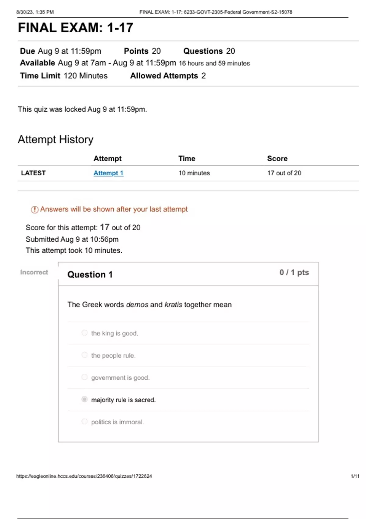
Task: Click the selected 'majority rule is sacred' radio
Action: pos(84,399)
